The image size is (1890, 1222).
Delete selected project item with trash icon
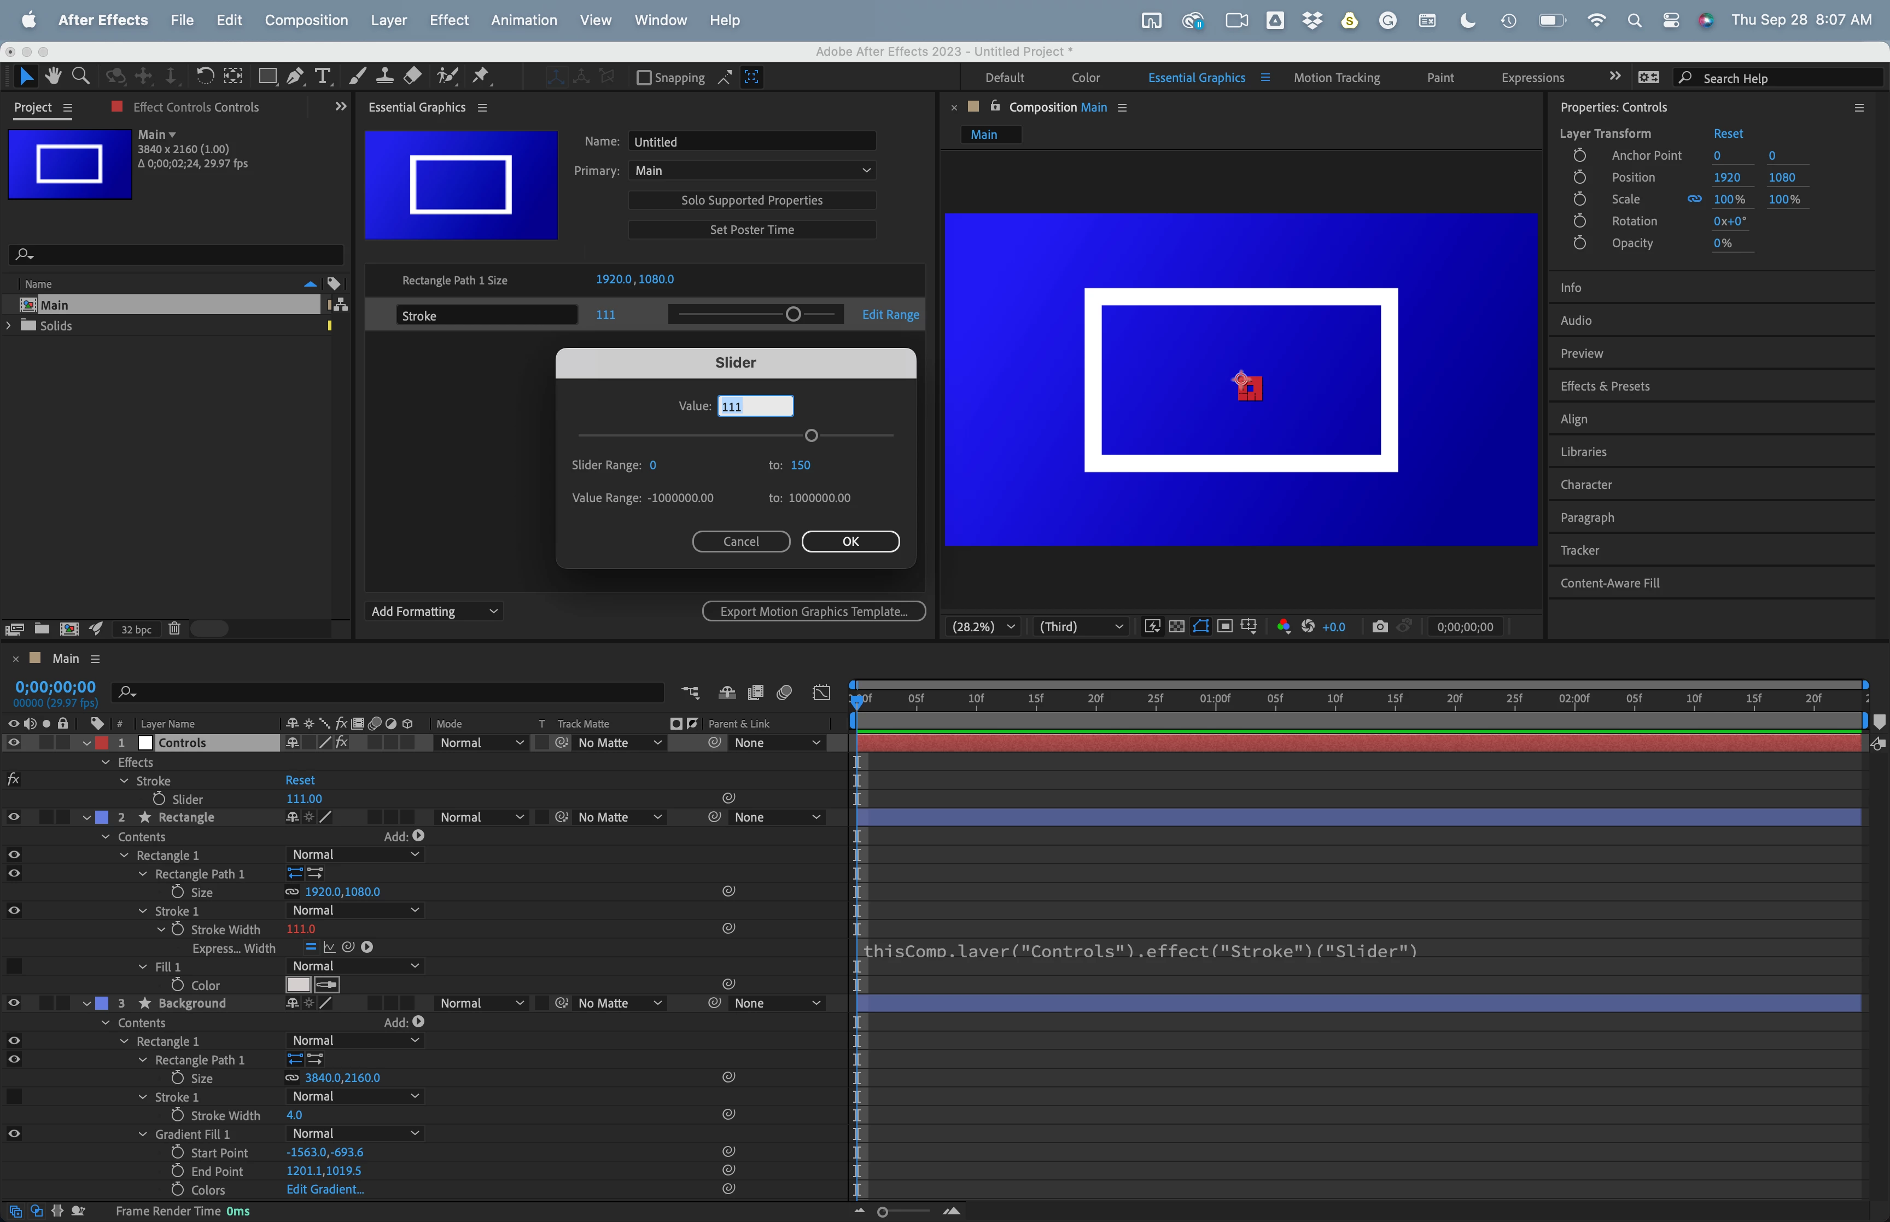174,629
